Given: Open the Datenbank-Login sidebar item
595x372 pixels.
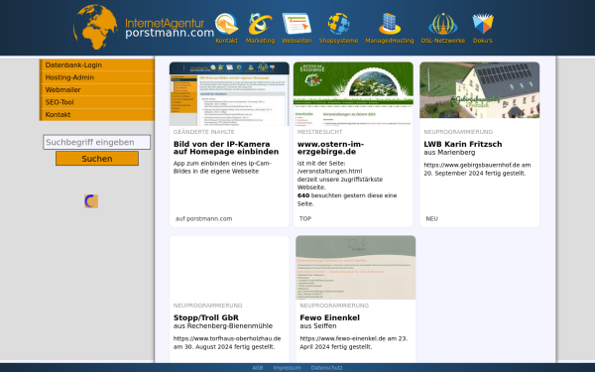Looking at the screenshot, I should tap(97, 64).
